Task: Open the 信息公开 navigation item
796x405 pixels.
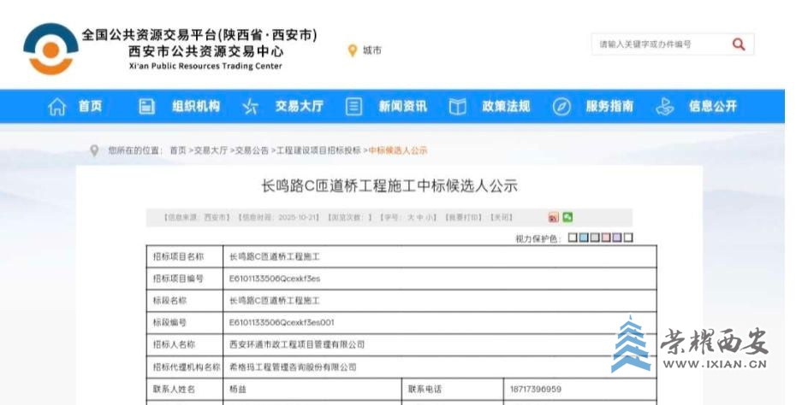Action: point(712,107)
